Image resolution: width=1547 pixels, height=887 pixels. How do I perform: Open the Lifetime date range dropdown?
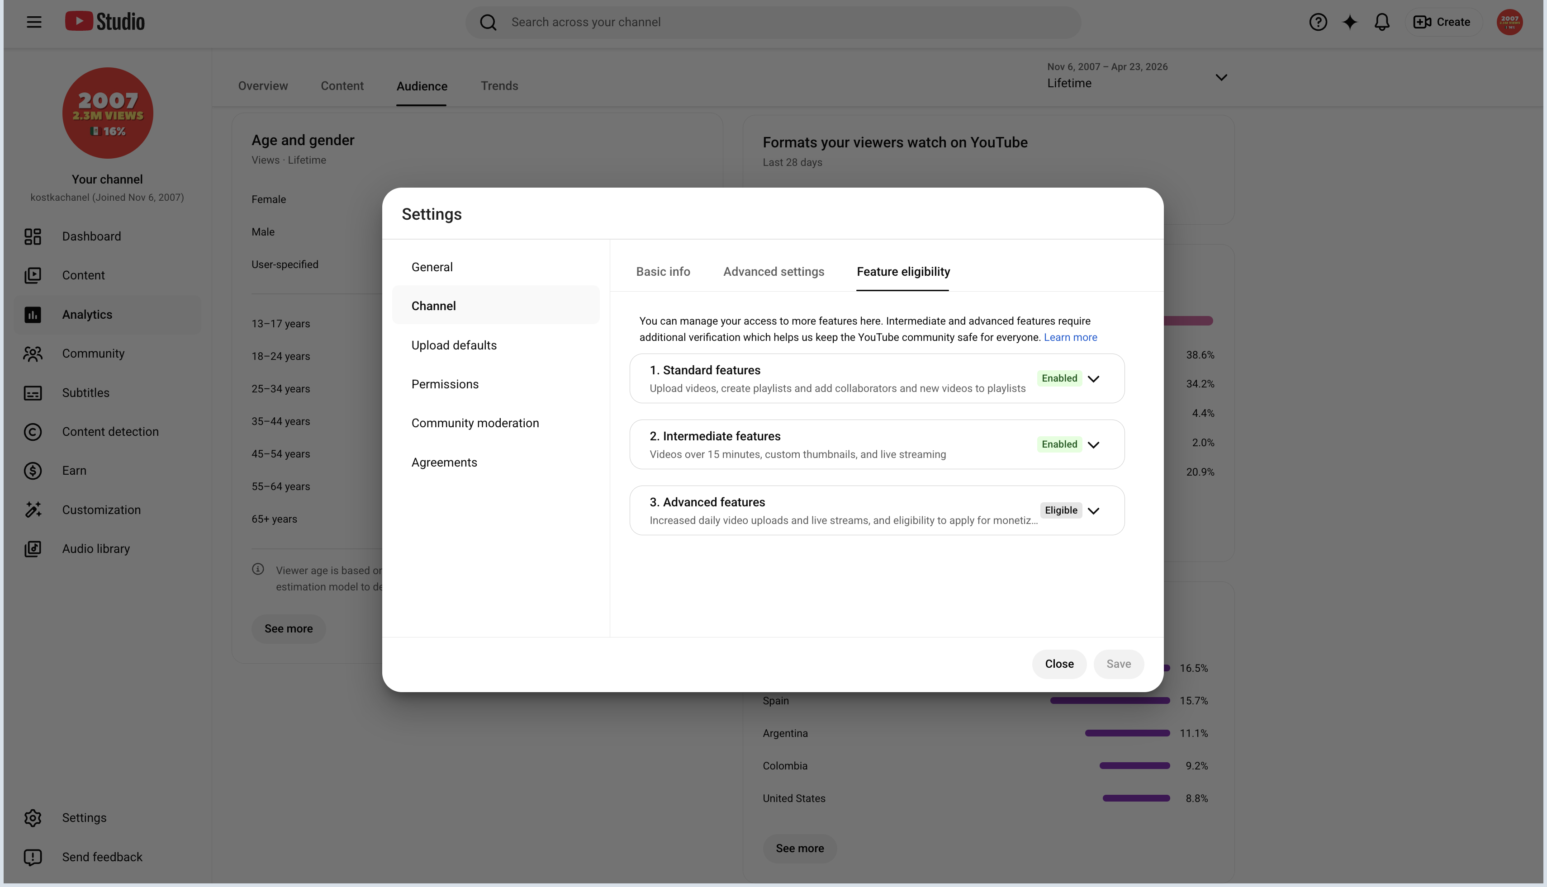click(1137, 76)
